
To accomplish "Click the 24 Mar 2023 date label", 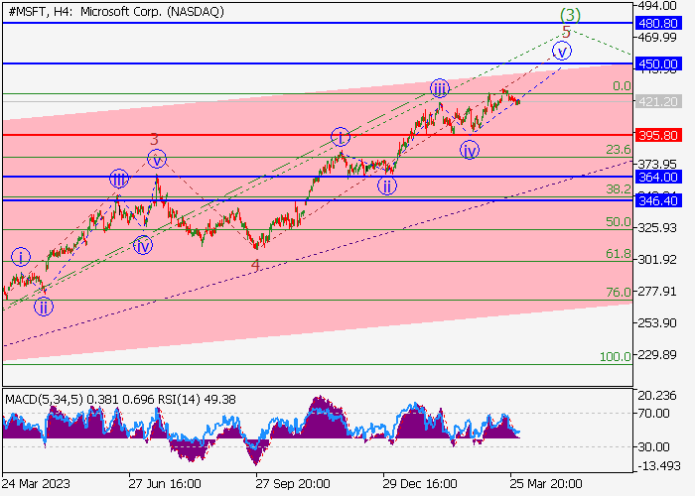I will pyautogui.click(x=36, y=483).
